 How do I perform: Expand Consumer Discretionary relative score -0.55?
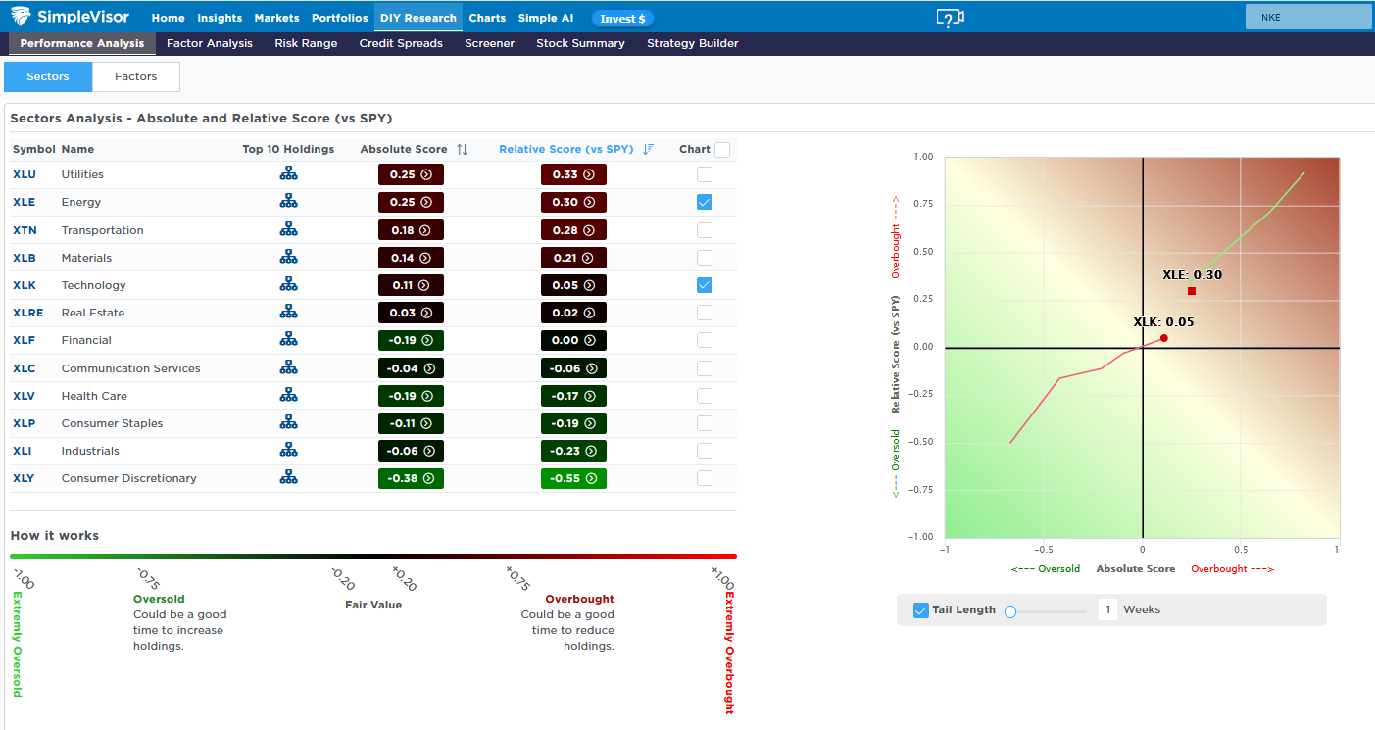573,478
